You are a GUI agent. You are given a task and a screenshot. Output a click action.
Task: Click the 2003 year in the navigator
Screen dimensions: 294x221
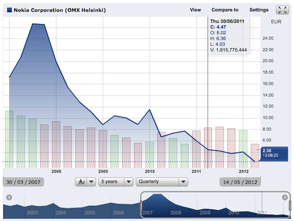tap(32, 213)
